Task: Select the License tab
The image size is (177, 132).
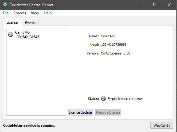Action: [12, 22]
